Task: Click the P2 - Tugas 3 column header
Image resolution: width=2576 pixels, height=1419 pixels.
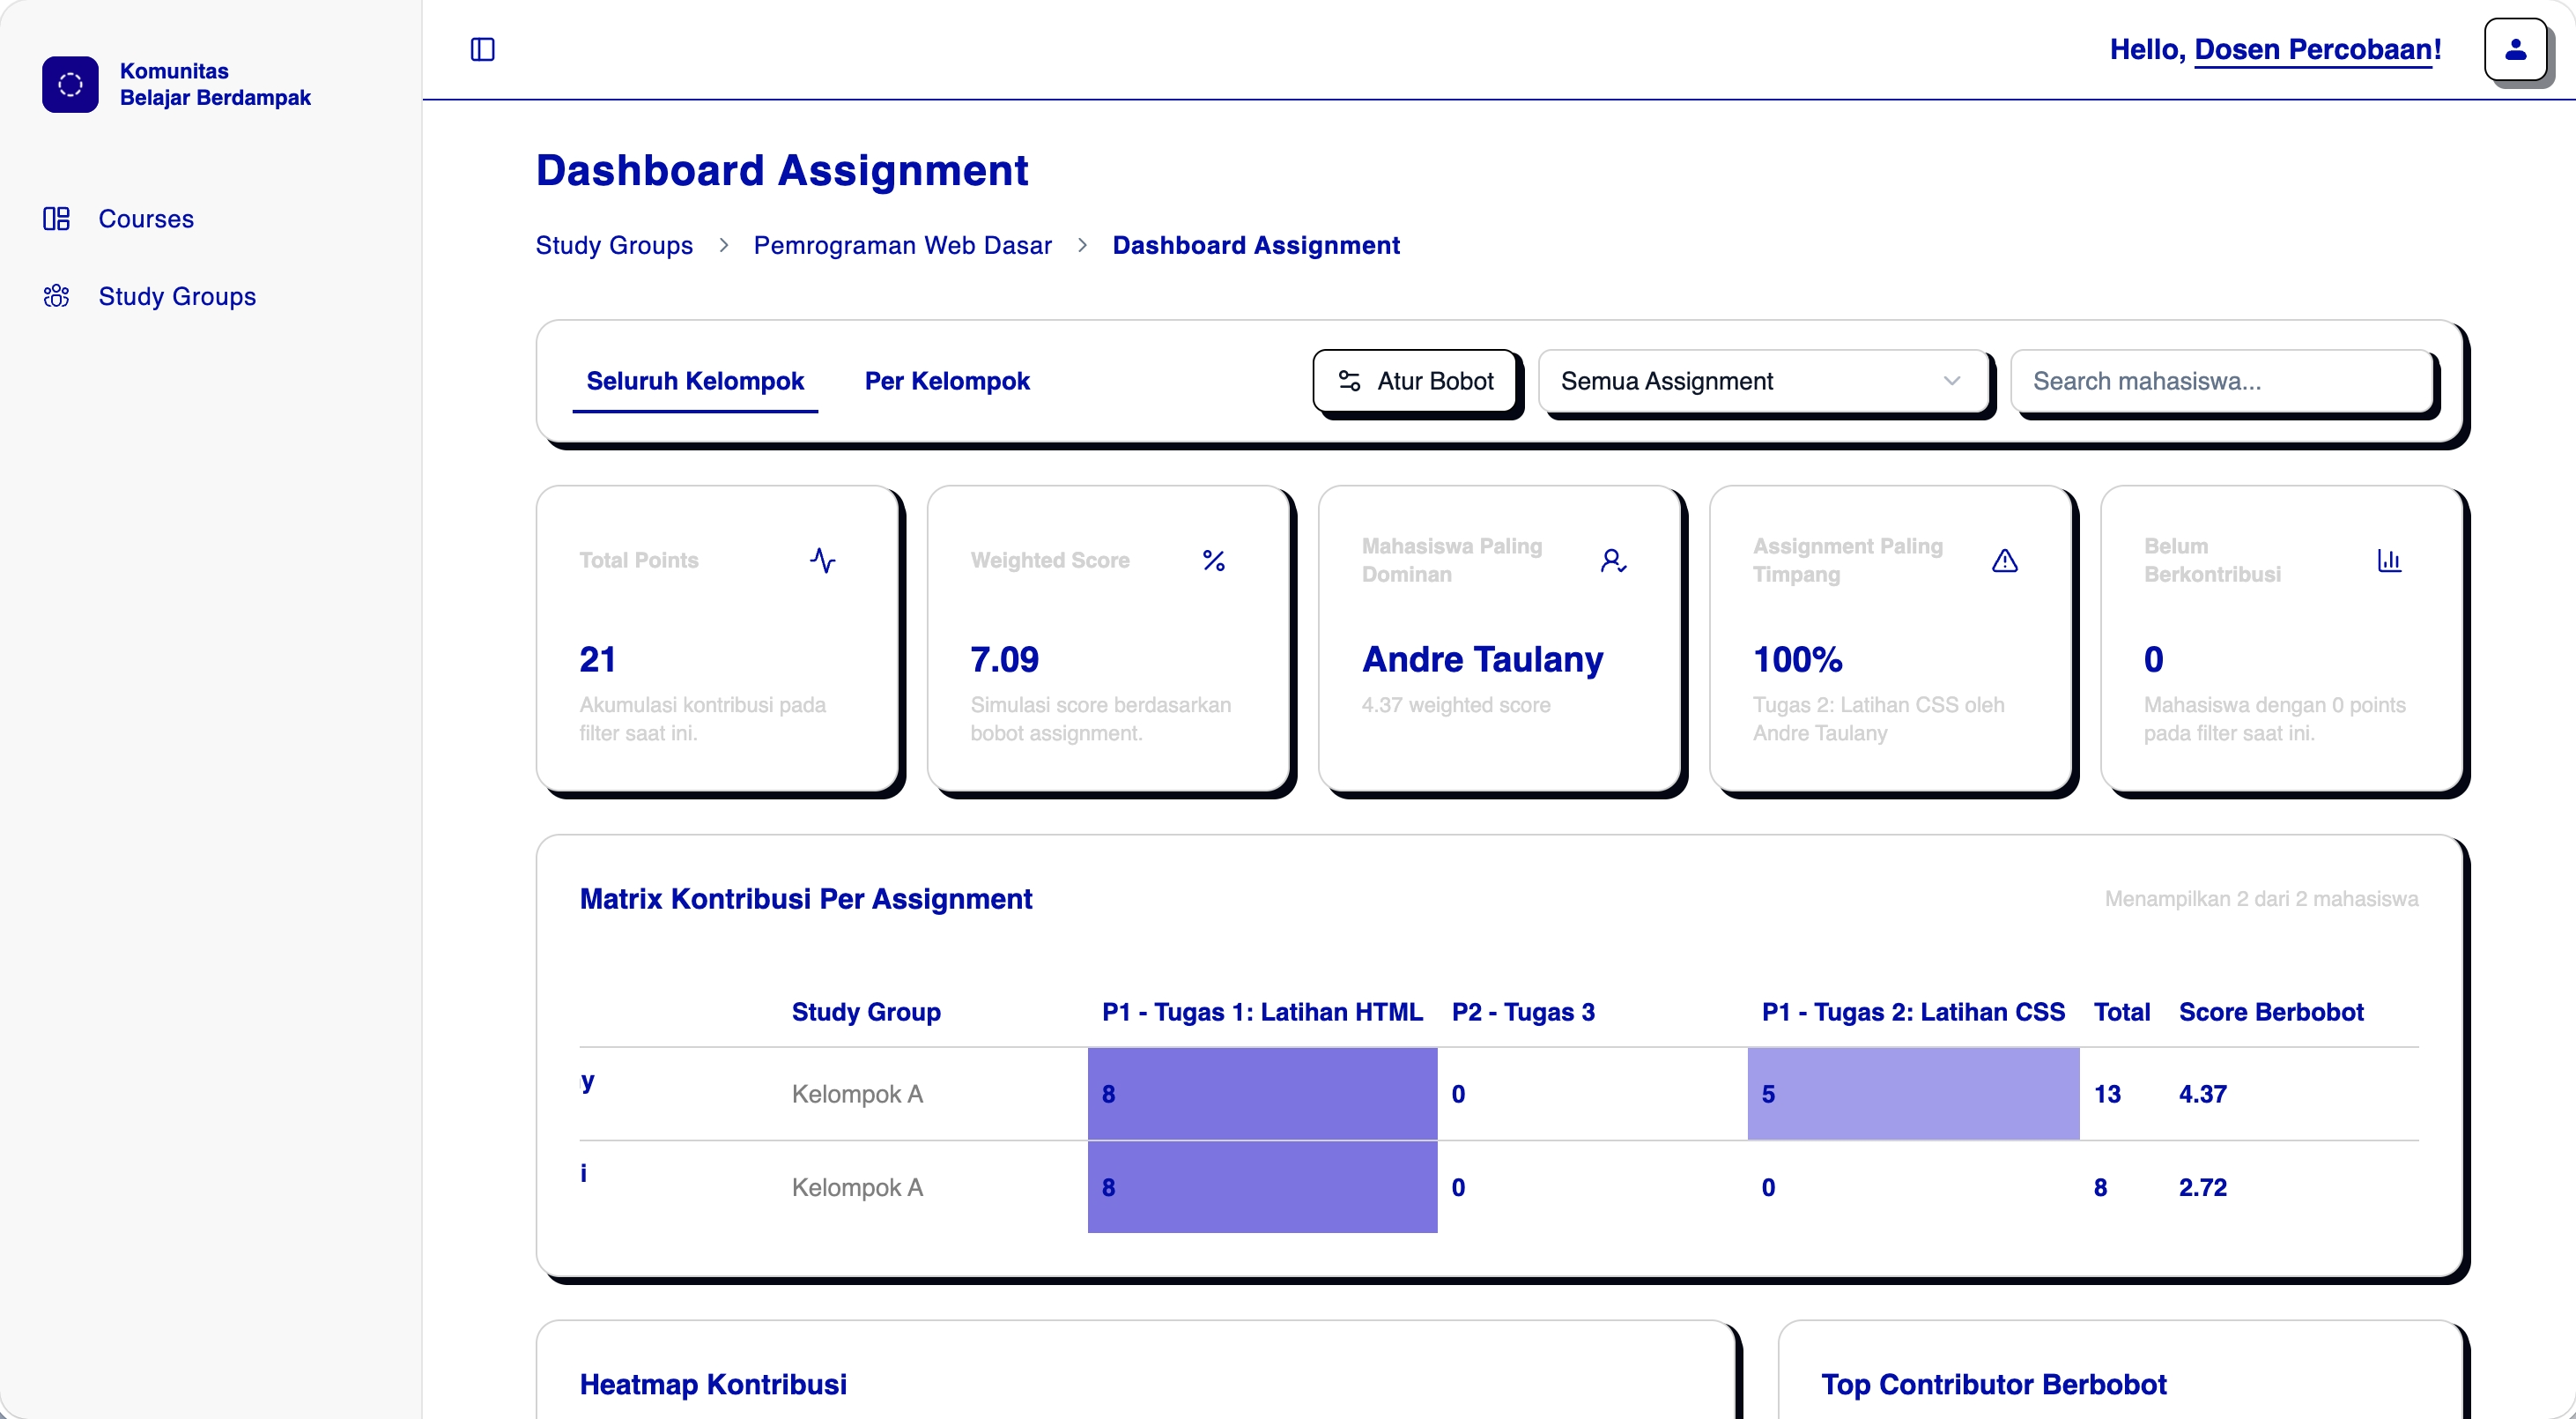Action: tap(1523, 1012)
